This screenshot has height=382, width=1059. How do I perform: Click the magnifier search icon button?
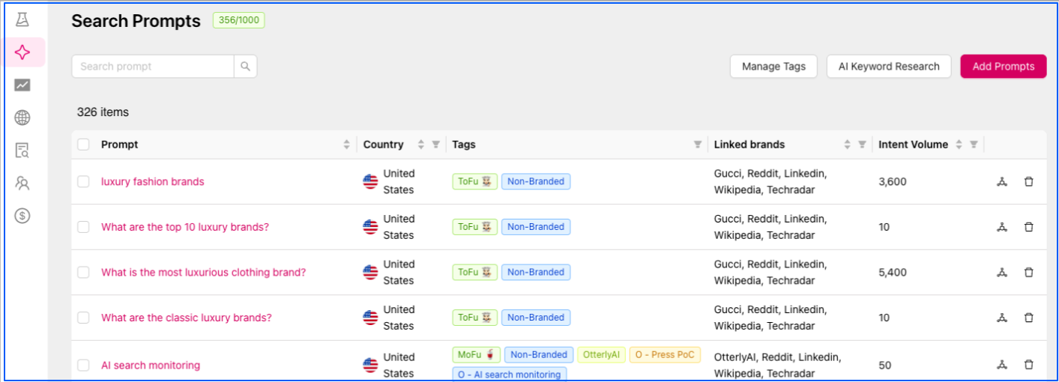pyautogui.click(x=245, y=66)
